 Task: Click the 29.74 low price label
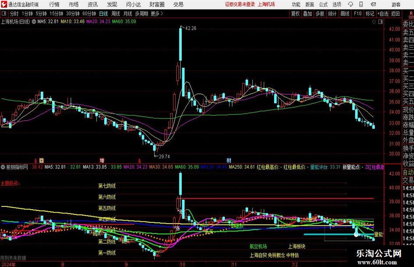coord(164,157)
